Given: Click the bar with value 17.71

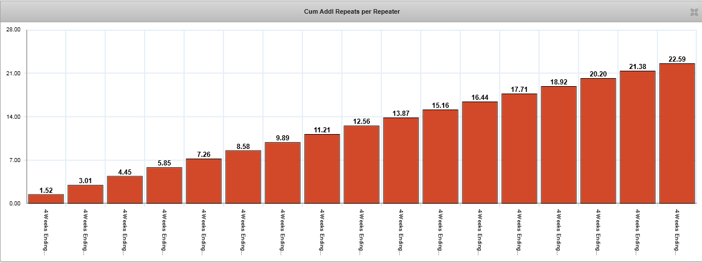Looking at the screenshot, I should pyautogui.click(x=519, y=148).
